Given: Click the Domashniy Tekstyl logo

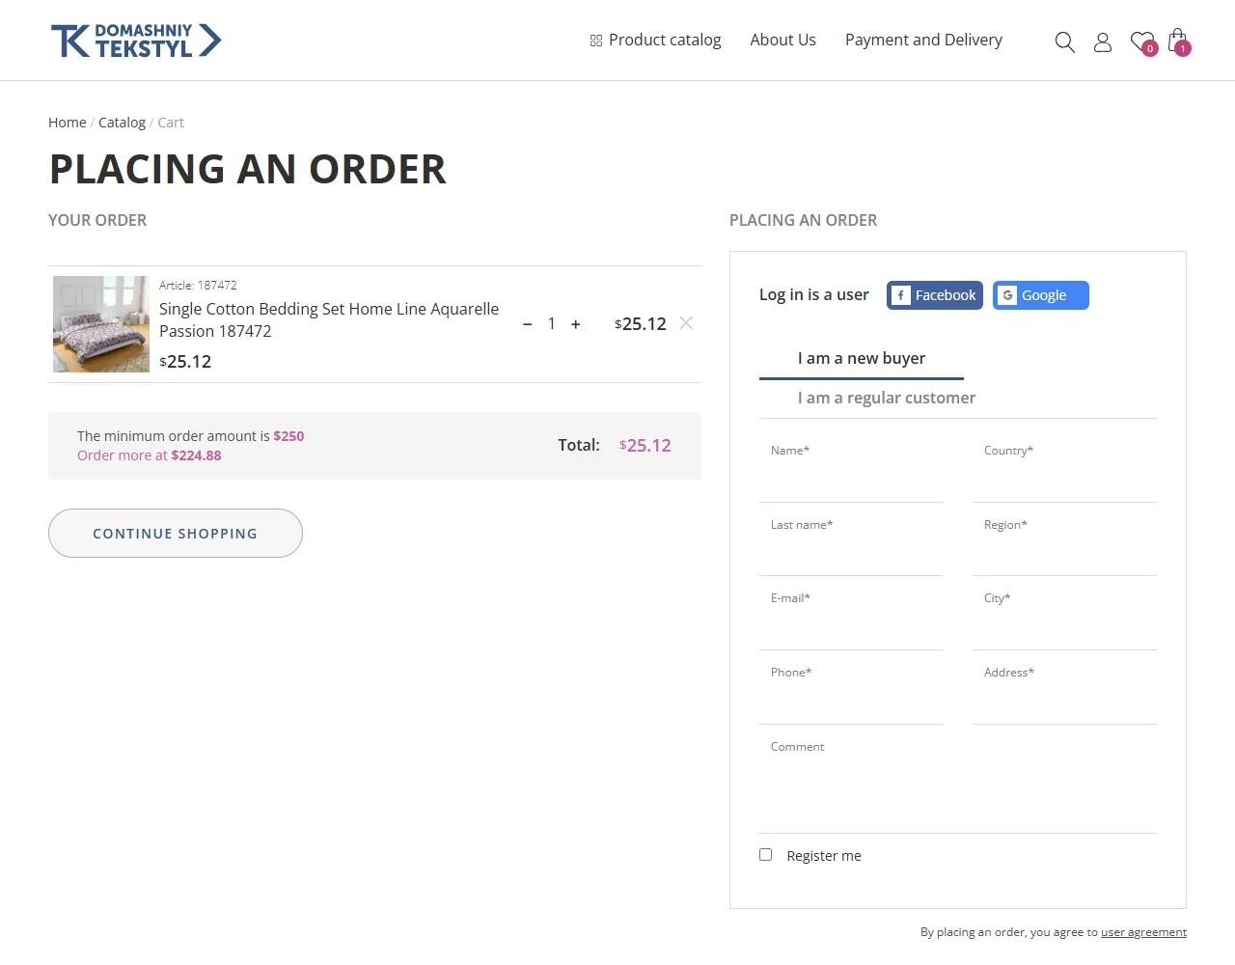Looking at the screenshot, I should point(136,41).
